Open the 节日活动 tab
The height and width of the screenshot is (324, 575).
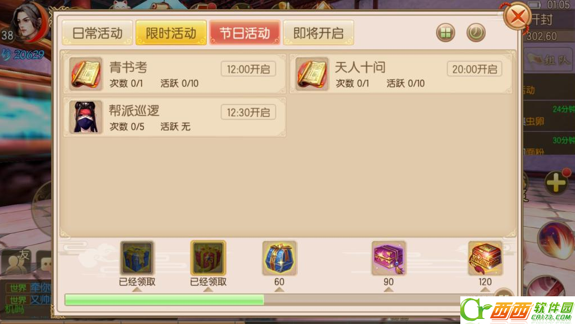click(245, 33)
